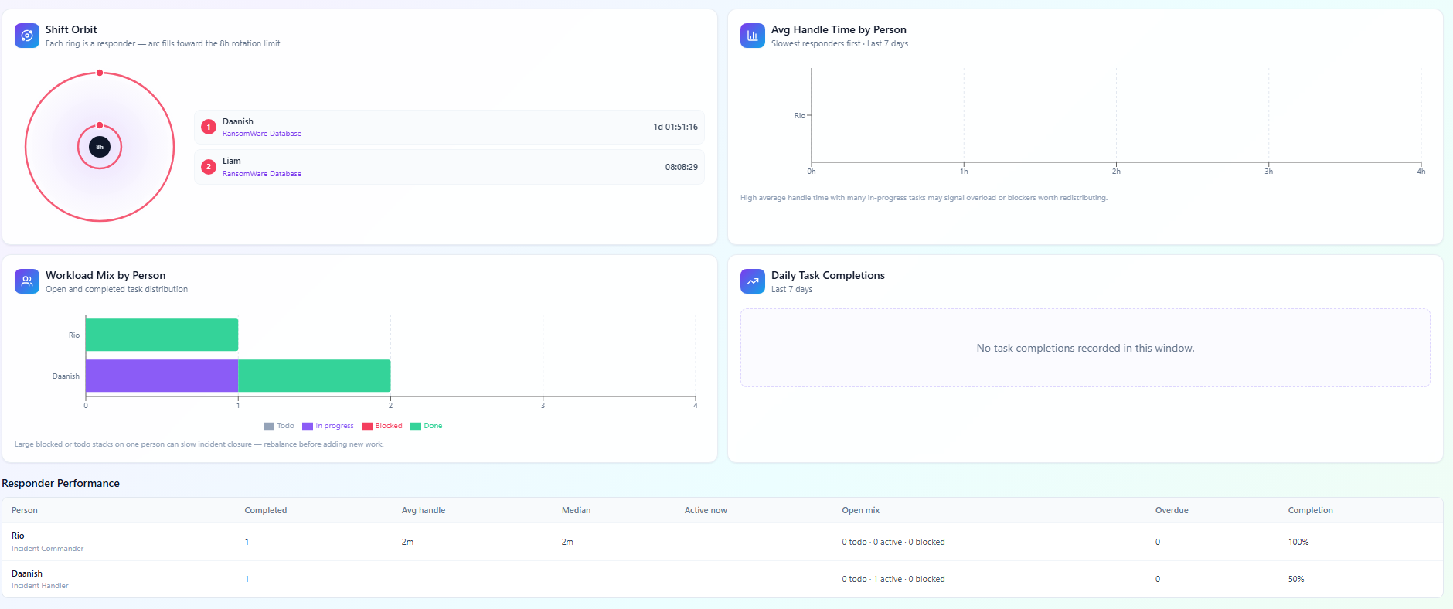This screenshot has height=609, width=1453.
Task: Click the red rank 2 badge beside Liam
Action: [x=209, y=167]
